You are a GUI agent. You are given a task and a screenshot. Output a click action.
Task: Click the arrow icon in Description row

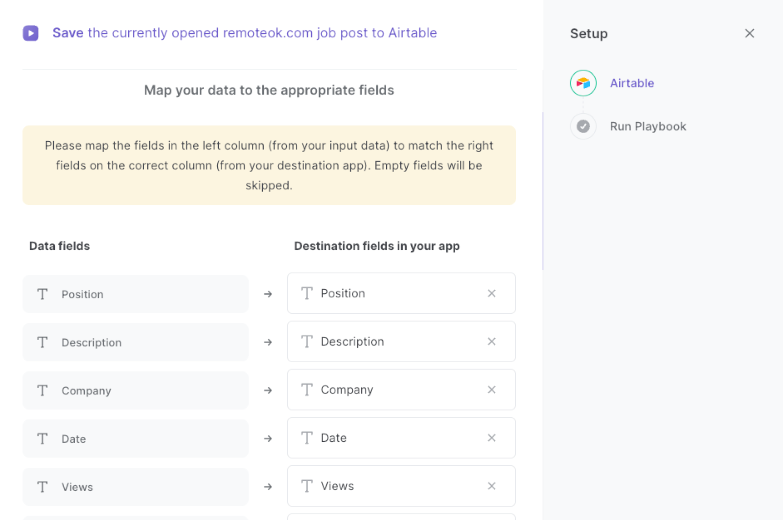(x=268, y=342)
